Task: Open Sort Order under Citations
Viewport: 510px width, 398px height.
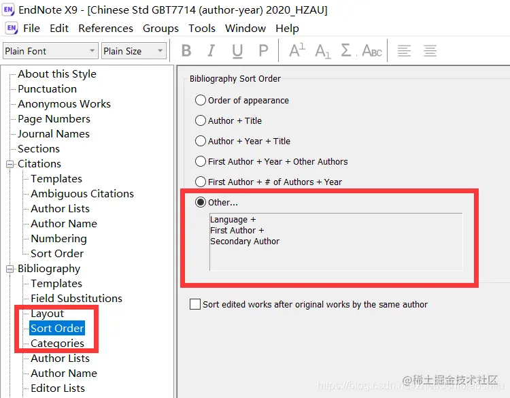Action: coord(57,254)
